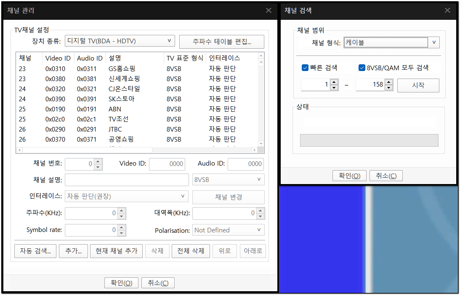
Task: Select the SK스토아 channel row
Action: point(137,99)
